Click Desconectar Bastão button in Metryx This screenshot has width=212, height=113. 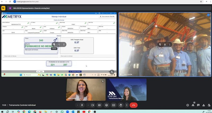107,16
